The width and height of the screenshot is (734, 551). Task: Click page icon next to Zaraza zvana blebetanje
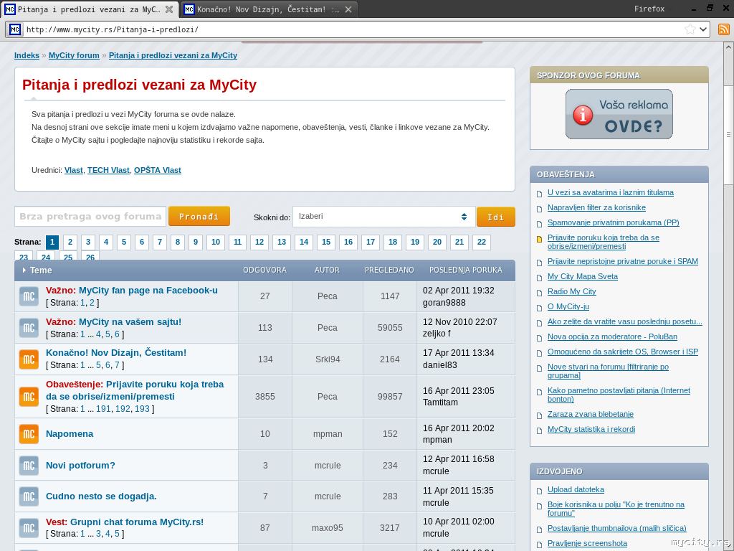click(x=539, y=415)
